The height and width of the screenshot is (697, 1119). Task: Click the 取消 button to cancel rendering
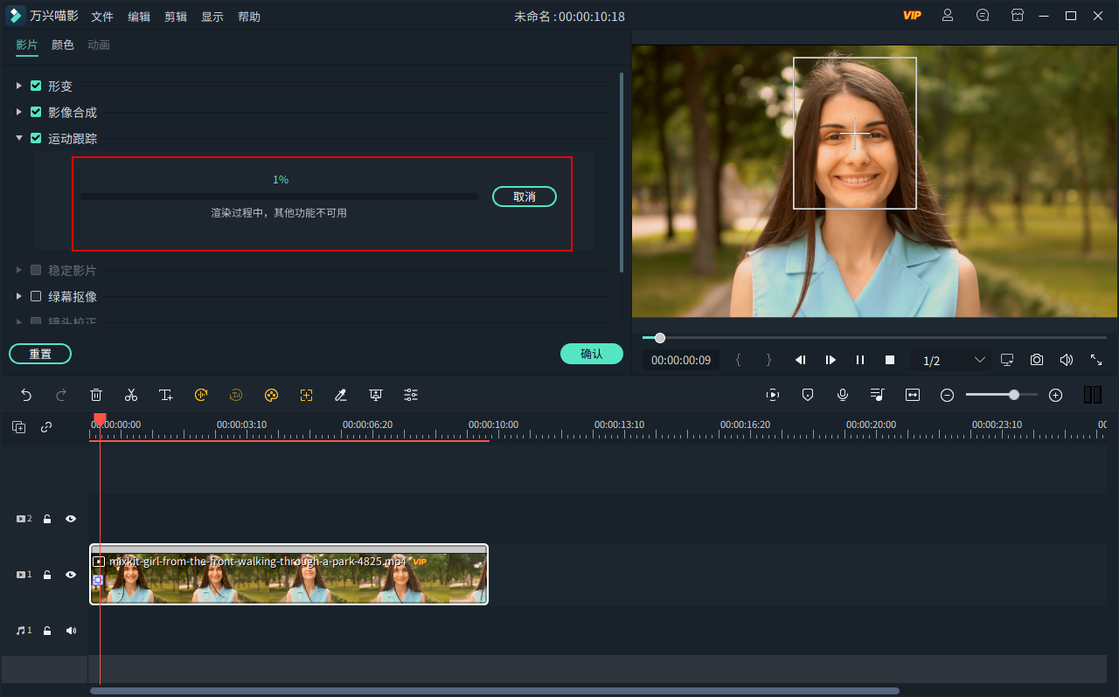point(525,197)
